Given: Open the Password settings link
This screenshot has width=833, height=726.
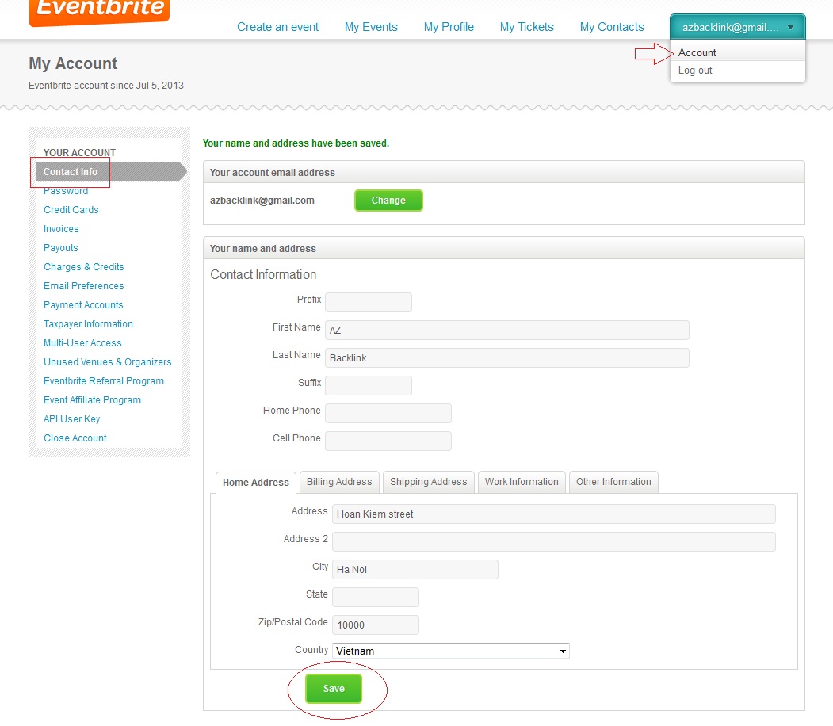Looking at the screenshot, I should 66,191.
